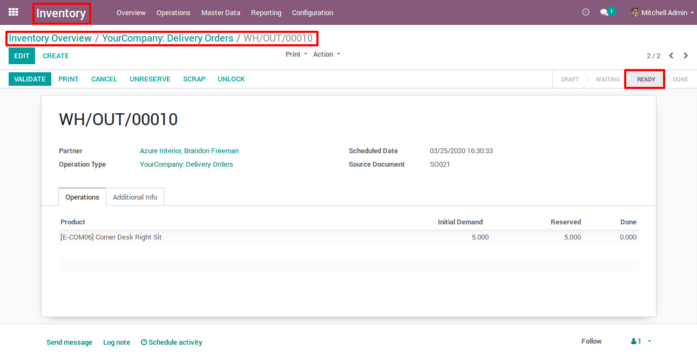Expand the Action dropdown
The image size is (697, 356).
327,54
